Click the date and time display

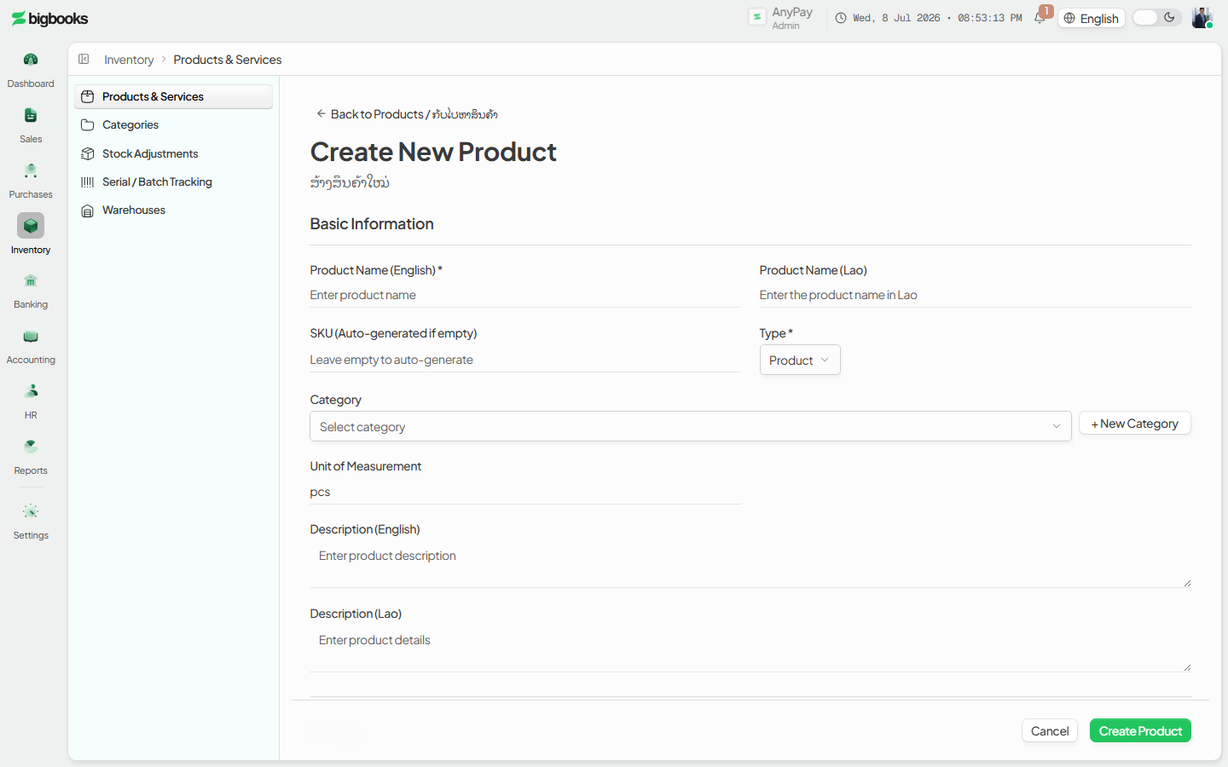(937, 18)
